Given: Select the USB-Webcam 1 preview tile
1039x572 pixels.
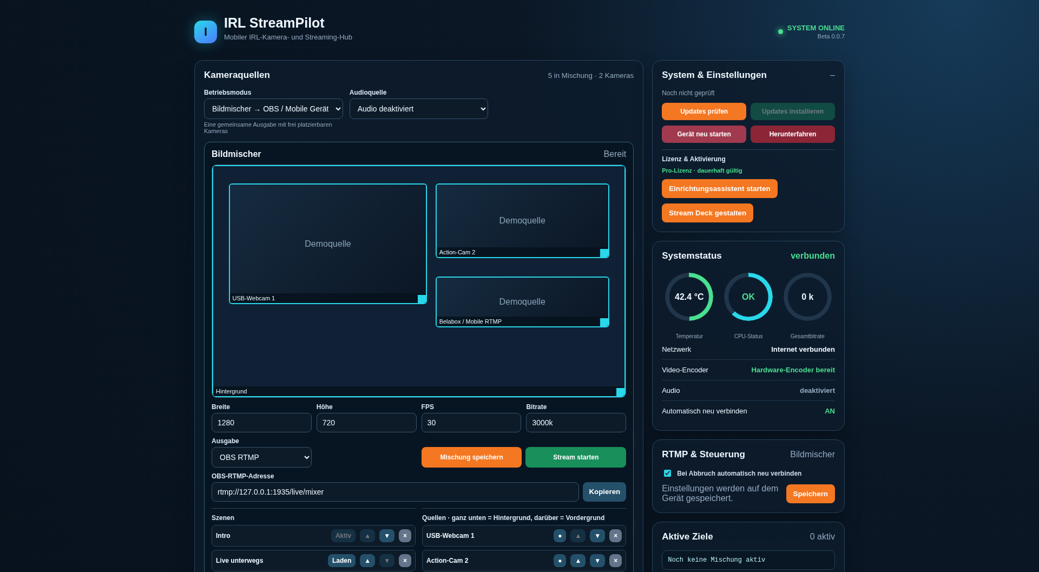Looking at the screenshot, I should [328, 244].
